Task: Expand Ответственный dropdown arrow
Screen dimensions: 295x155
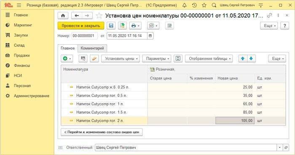Action: pos(279,148)
